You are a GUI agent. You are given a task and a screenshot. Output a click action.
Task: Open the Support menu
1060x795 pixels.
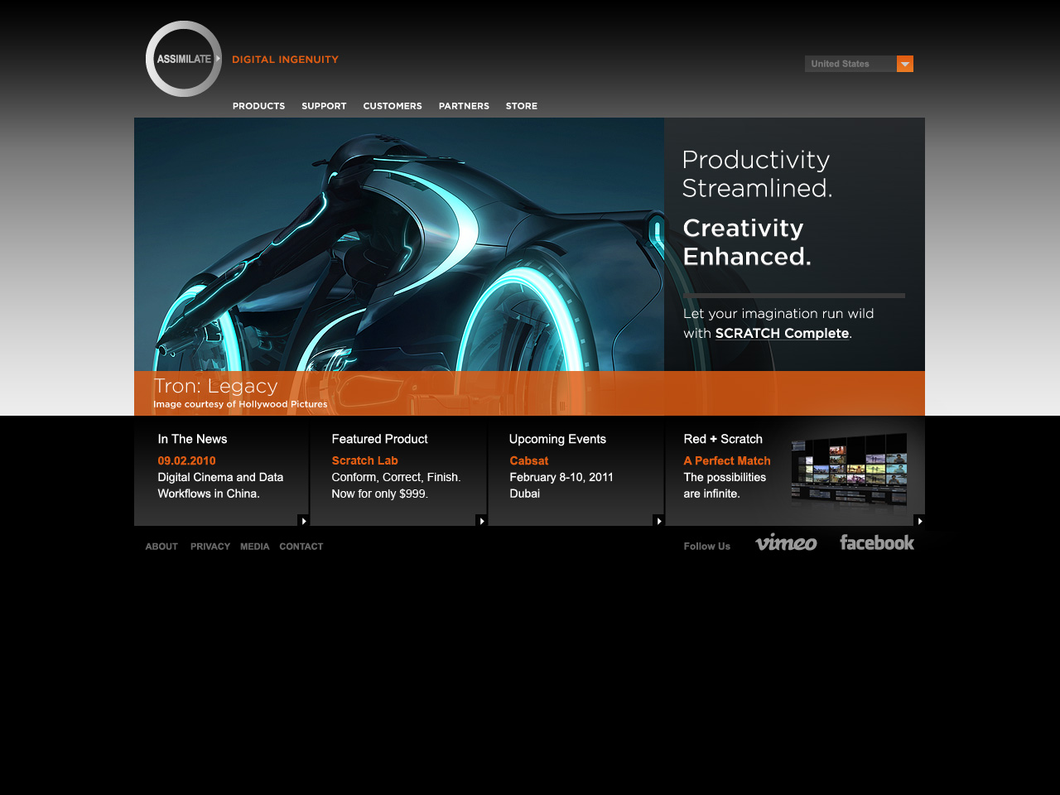(324, 106)
